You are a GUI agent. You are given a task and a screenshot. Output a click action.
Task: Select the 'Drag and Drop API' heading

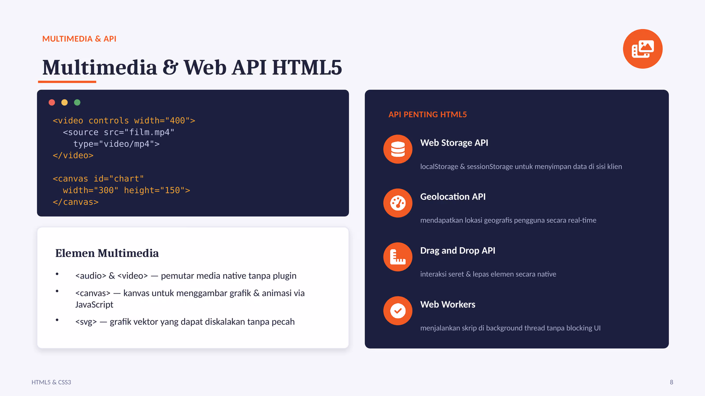pyautogui.click(x=458, y=250)
